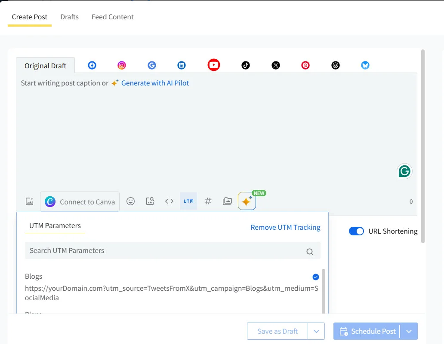Deselect the Blogs UTM parameter

pos(315,277)
